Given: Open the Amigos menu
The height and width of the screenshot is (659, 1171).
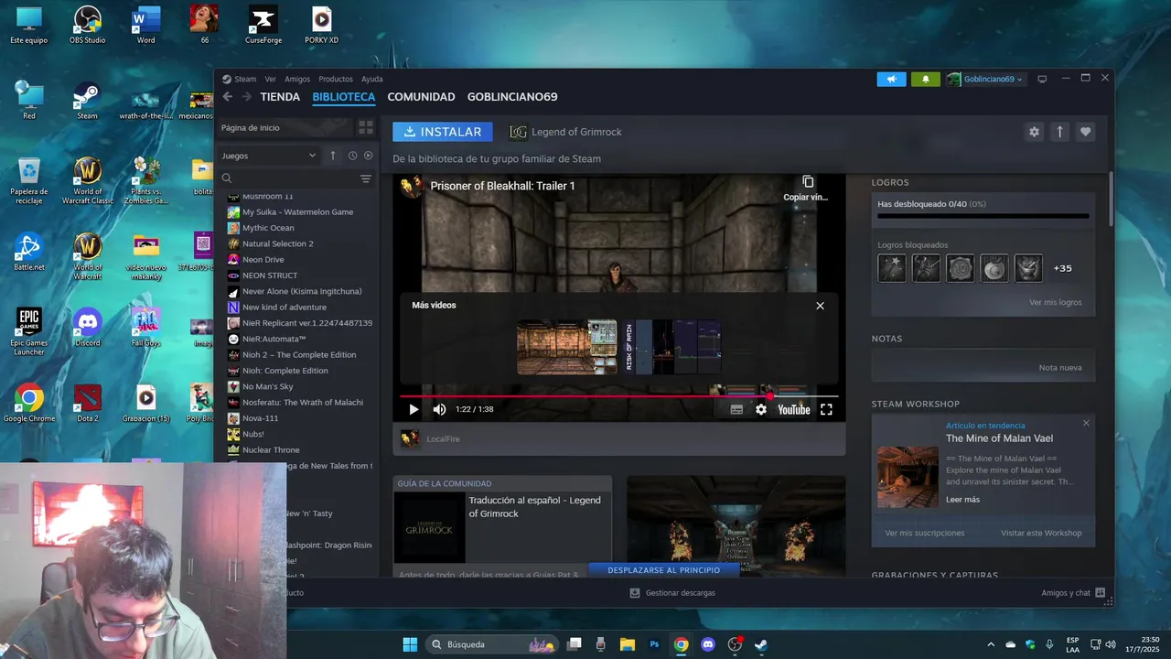Looking at the screenshot, I should [x=297, y=80].
